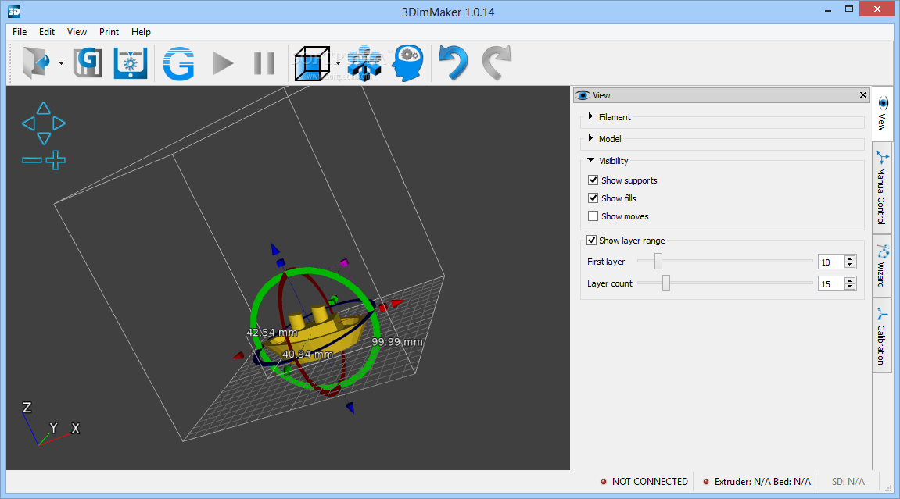This screenshot has width=900, height=499.
Task: Open the dropdown arrow beside the cube icon
Action: [338, 63]
